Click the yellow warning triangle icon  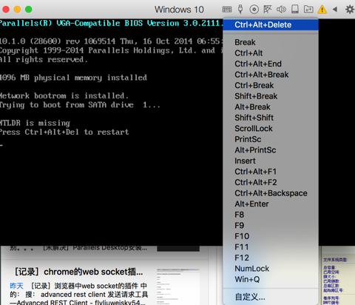pyautogui.click(x=322, y=10)
